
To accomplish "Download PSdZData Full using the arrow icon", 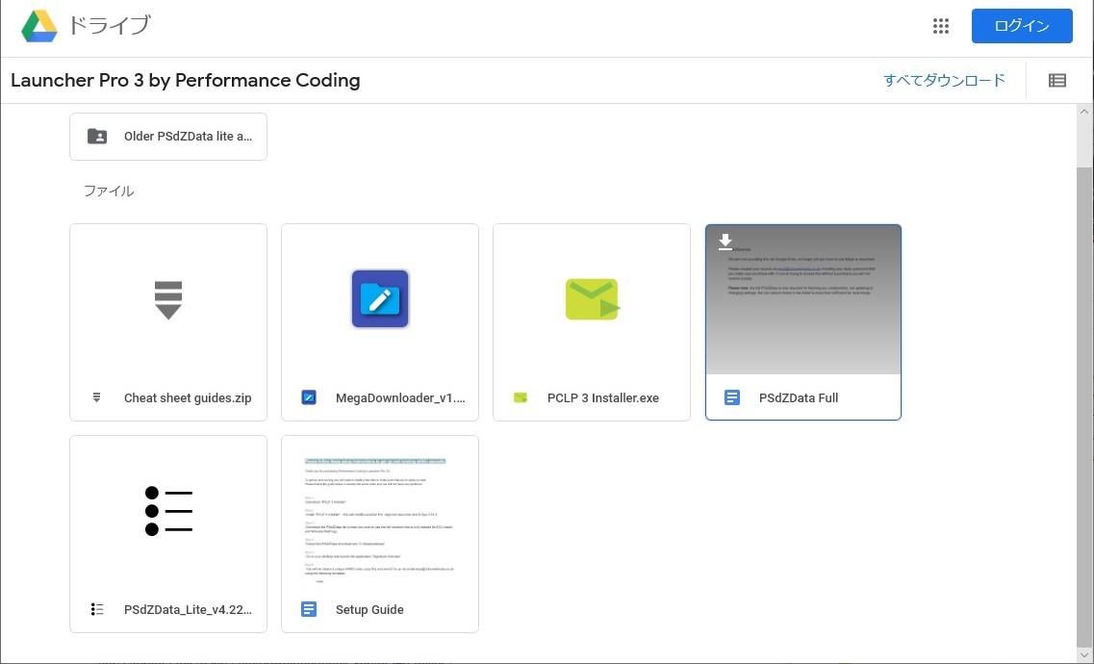I will (x=725, y=243).
